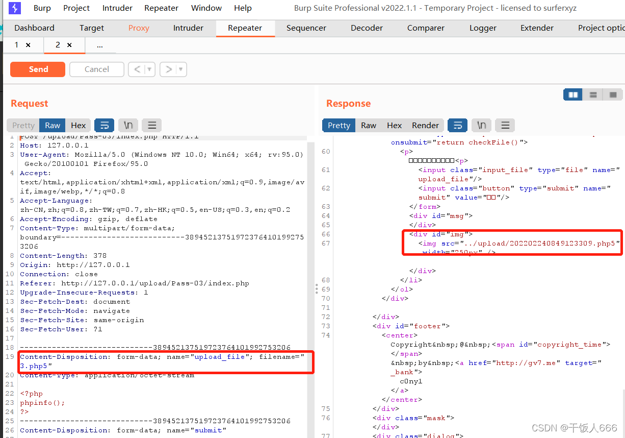Open the Response pane hamburger menu
The image size is (625, 438).
(x=505, y=125)
